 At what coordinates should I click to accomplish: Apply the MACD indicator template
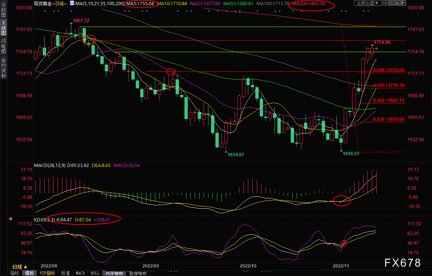80,273
